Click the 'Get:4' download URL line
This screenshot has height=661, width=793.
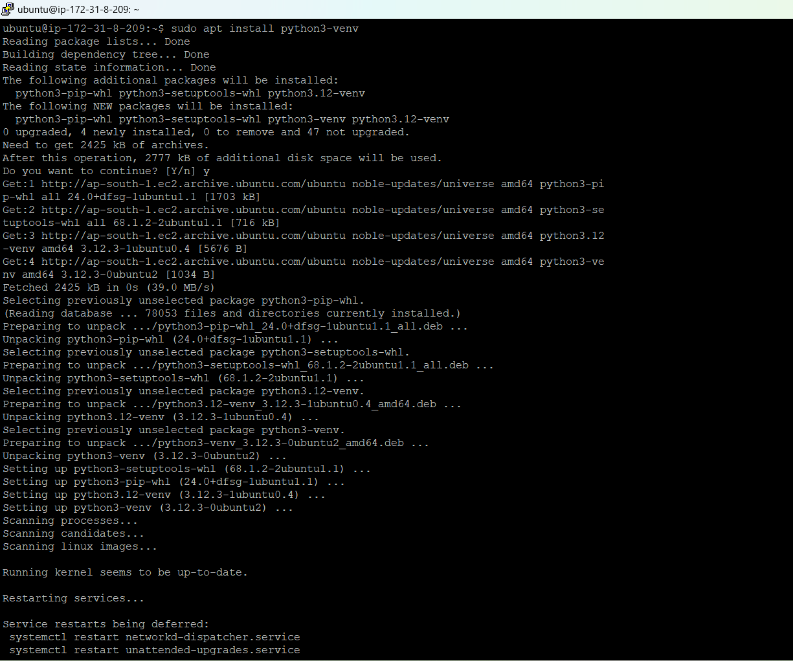pos(304,262)
